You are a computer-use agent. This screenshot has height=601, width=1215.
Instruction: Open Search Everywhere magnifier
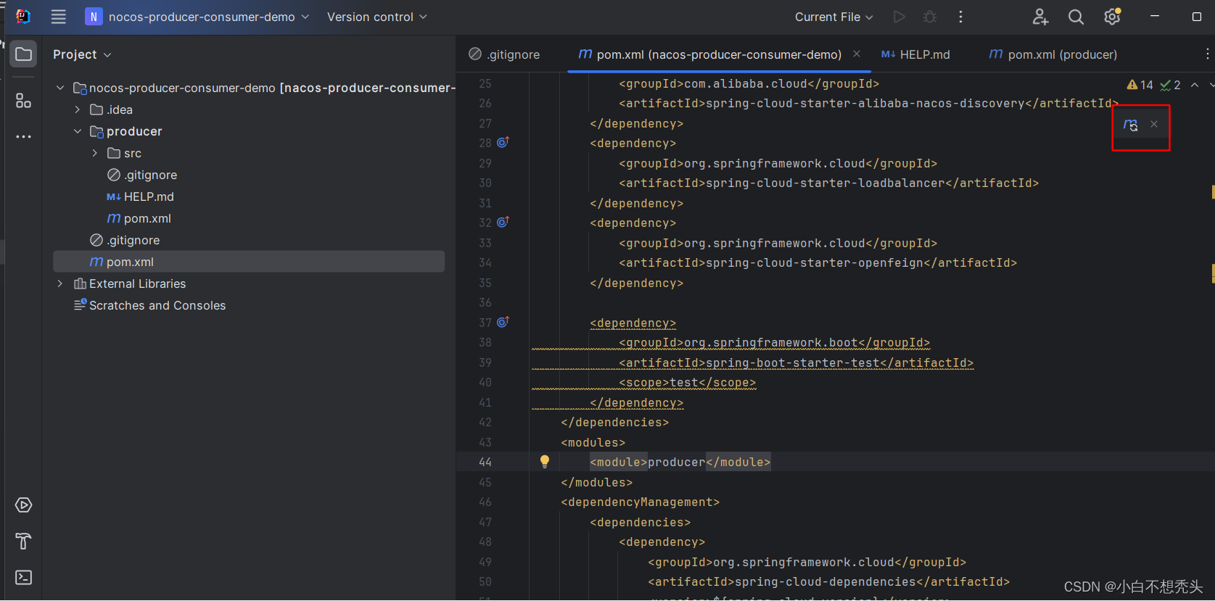1076,17
